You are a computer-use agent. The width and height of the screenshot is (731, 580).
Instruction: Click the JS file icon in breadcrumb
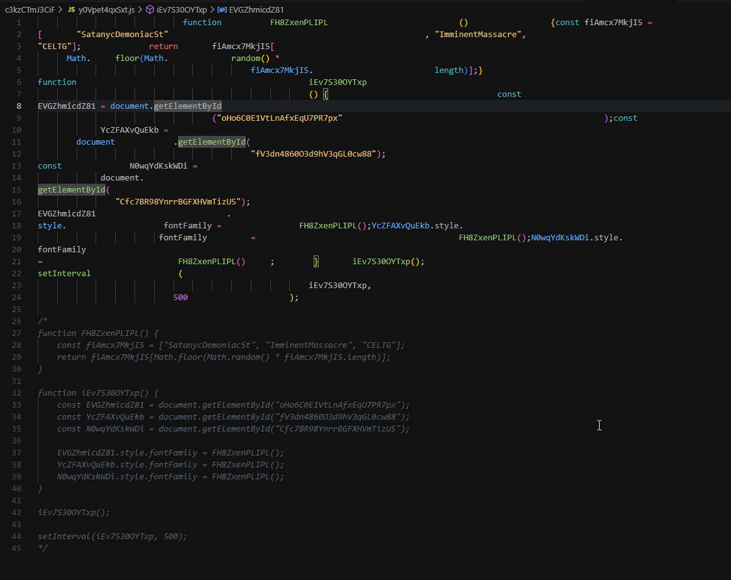tap(71, 9)
